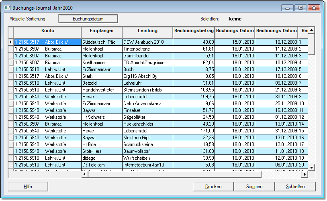This screenshot has width=327, height=201.
Task: Select the Leistung column header
Action: click(x=147, y=31)
